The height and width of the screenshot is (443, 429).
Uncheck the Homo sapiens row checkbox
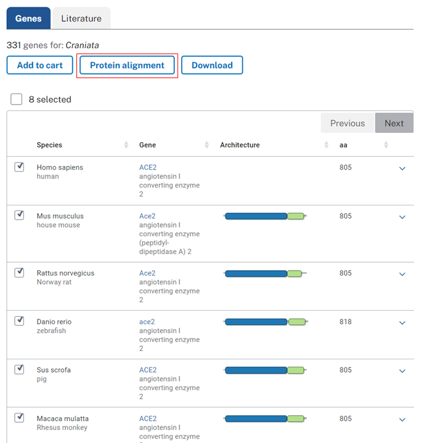click(19, 167)
